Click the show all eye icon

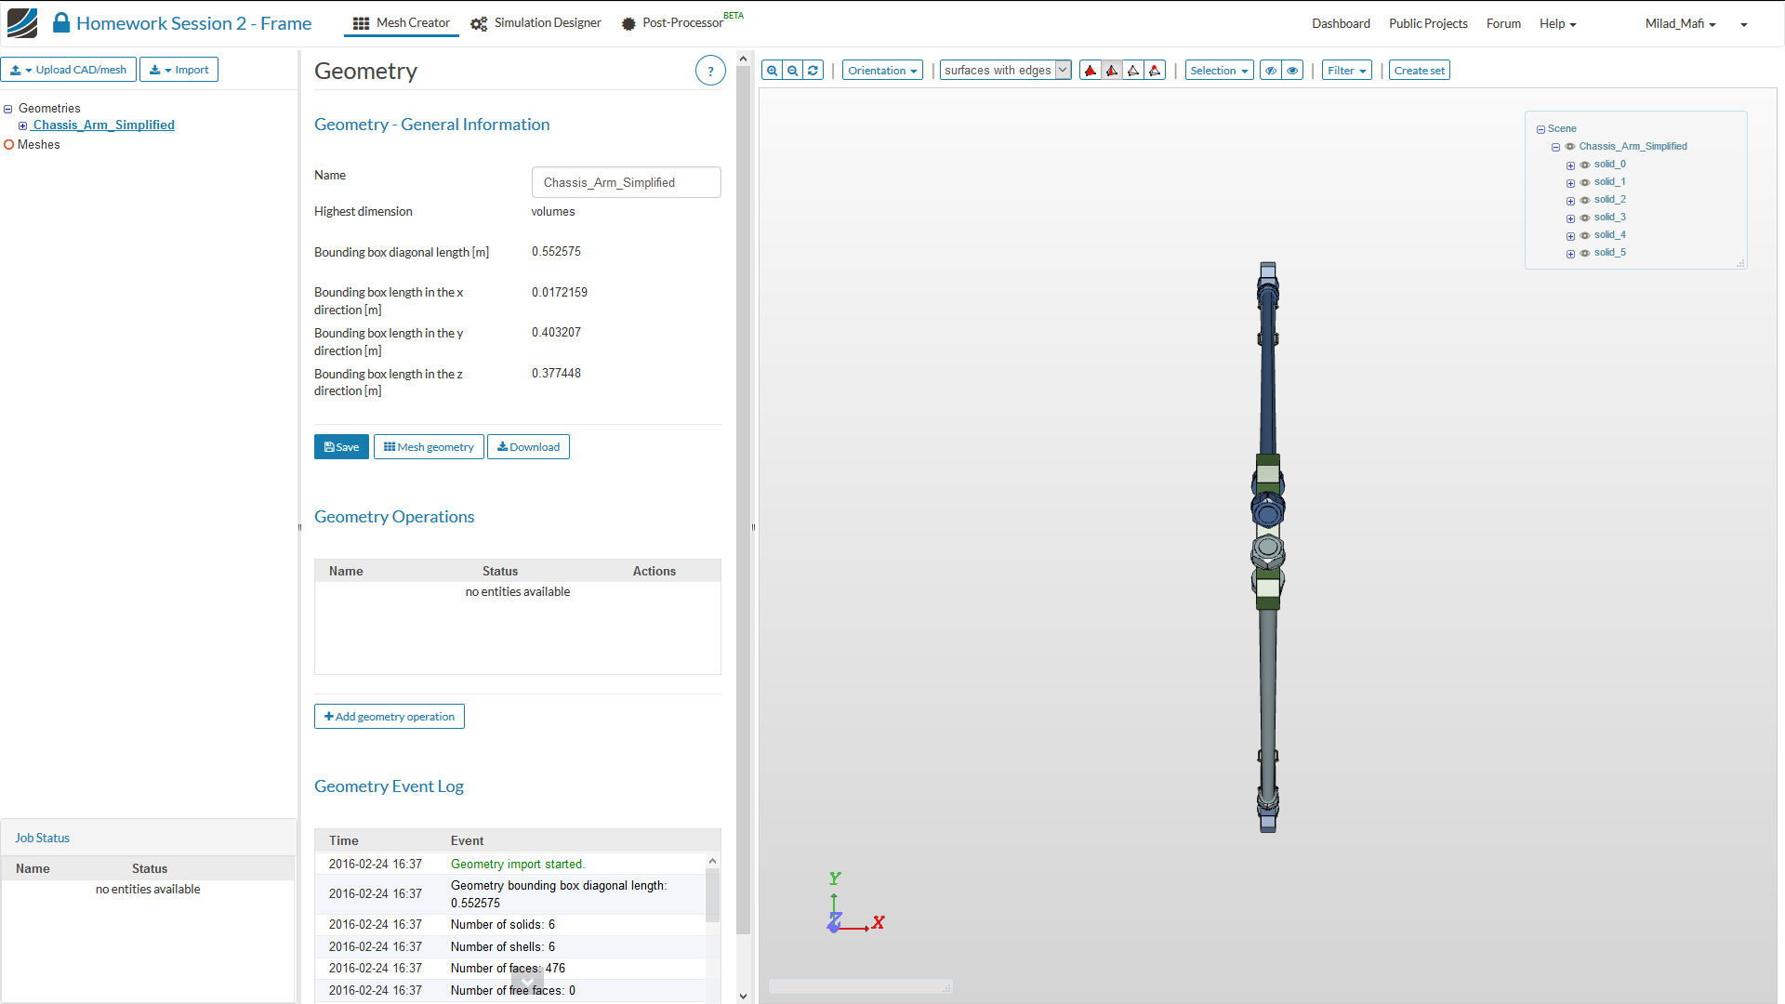point(1292,71)
